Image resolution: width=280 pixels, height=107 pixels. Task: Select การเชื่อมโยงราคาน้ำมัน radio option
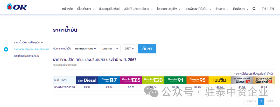[x=6, y=56]
